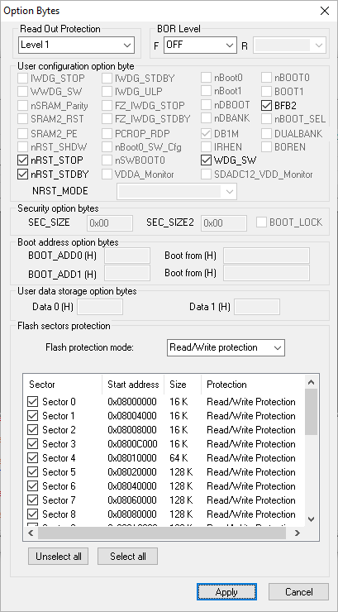Click start address 0x08000000

(132, 402)
